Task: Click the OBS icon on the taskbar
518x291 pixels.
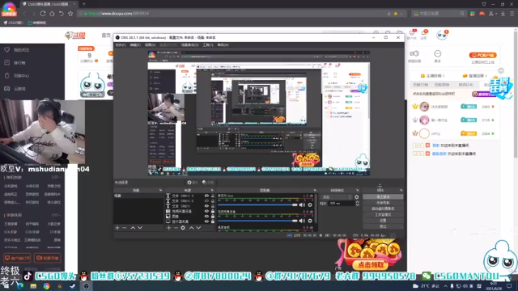Action: tap(87, 286)
